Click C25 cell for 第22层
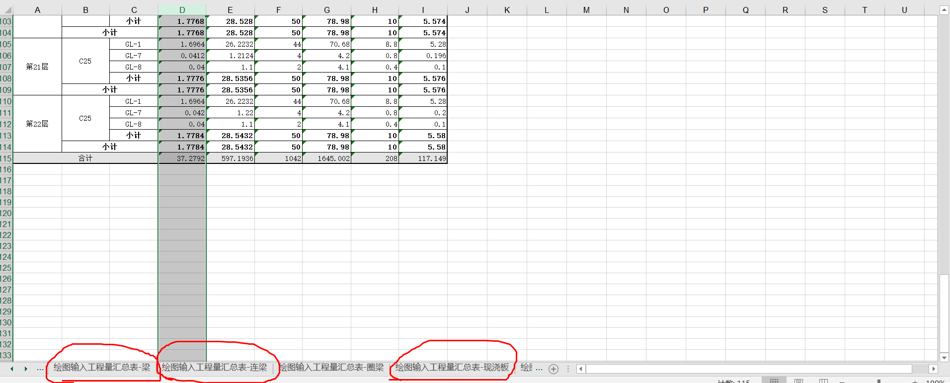950x383 pixels. tap(85, 118)
